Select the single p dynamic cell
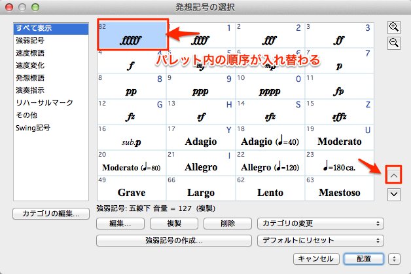The image size is (411, 274). (340, 60)
